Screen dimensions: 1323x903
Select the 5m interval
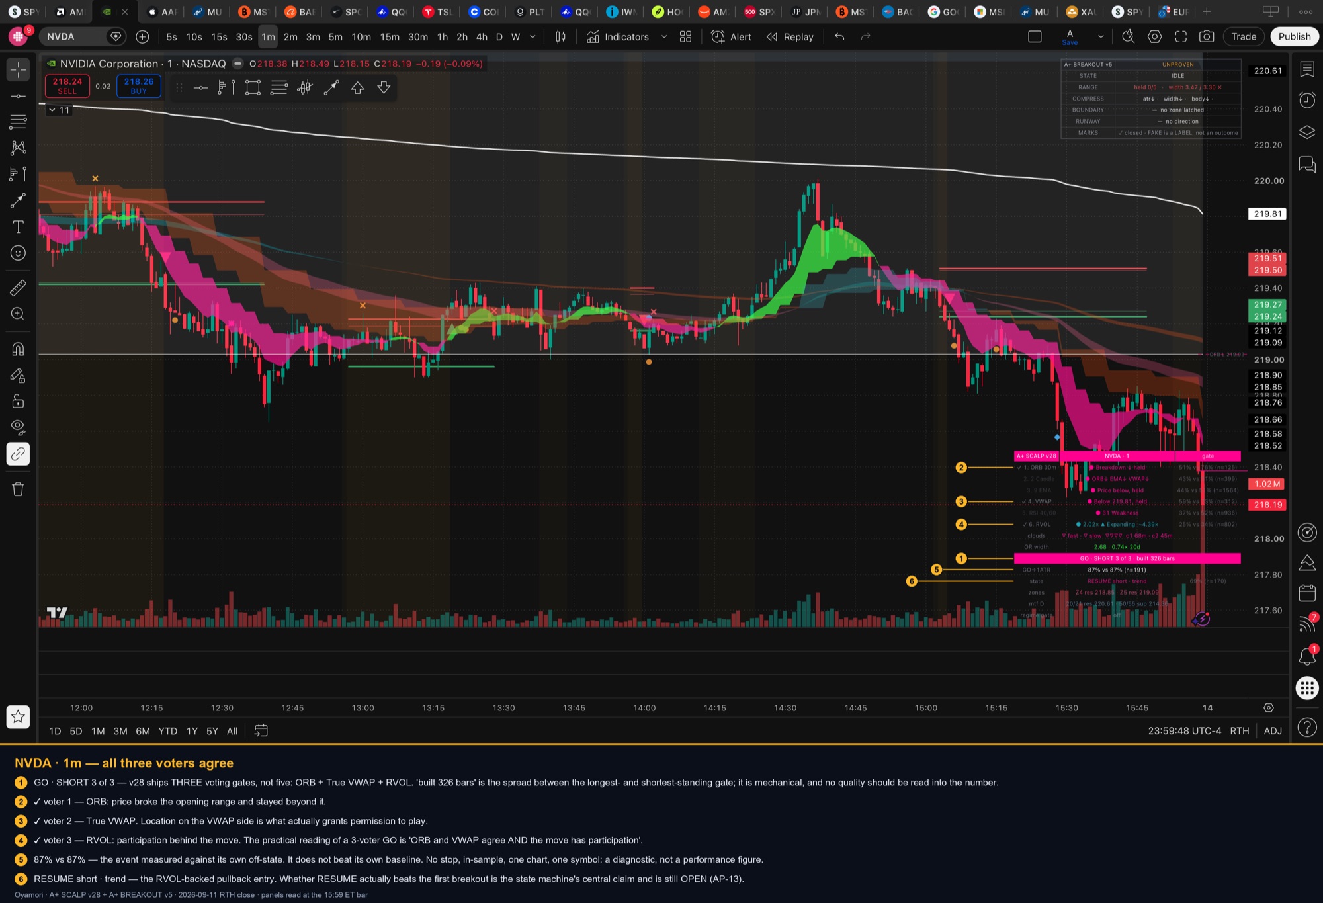pyautogui.click(x=335, y=37)
